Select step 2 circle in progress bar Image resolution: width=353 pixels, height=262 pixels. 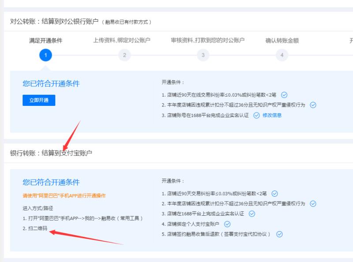click(124, 55)
